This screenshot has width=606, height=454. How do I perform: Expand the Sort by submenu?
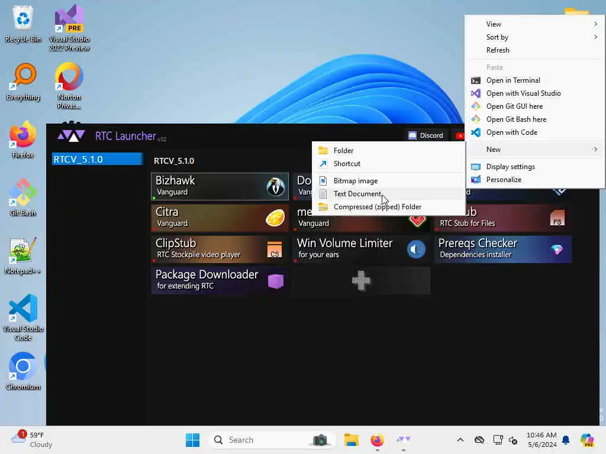click(535, 37)
